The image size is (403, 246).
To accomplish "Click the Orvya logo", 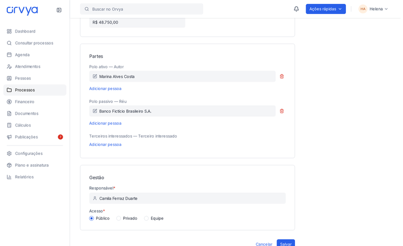I will click(22, 10).
